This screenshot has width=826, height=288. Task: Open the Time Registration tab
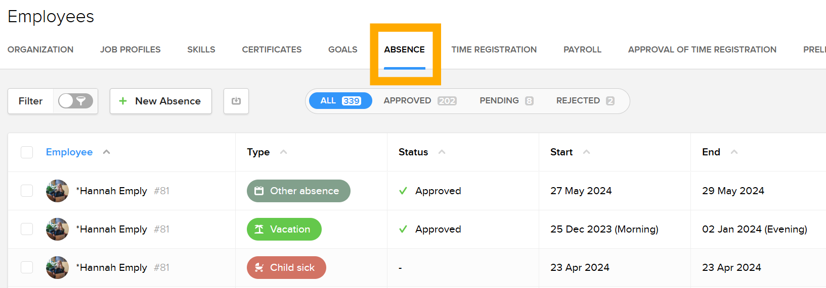pyautogui.click(x=494, y=49)
